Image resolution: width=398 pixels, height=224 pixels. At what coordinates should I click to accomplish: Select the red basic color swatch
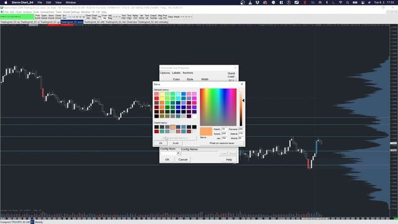pyautogui.click(x=156, y=98)
